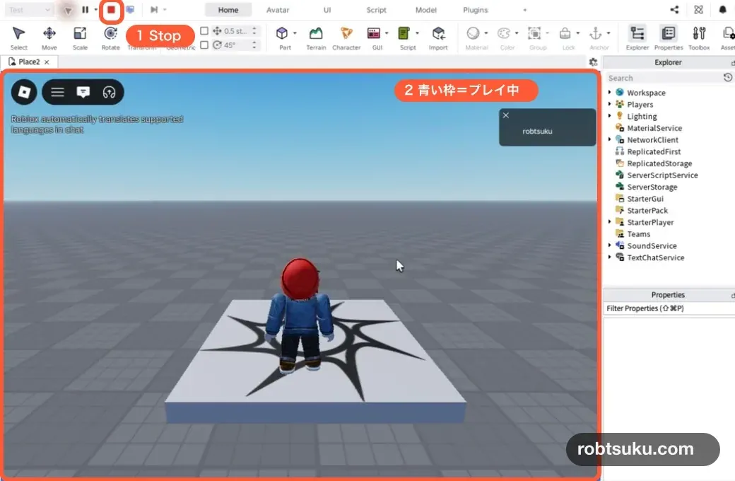Toggle the in-game chat window
This screenshot has width=735, height=481.
coord(83,92)
